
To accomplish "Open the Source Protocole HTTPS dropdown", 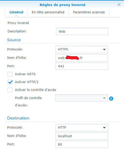I will click(x=82, y=49).
